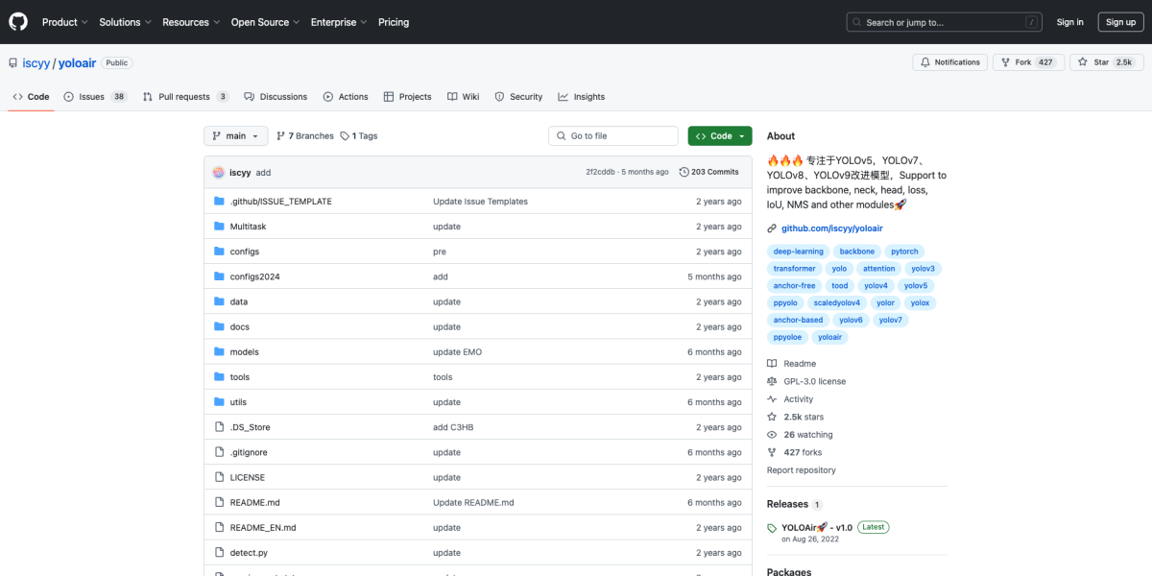Open the github.com/iscyy/yoloair link
The image size is (1152, 576).
tap(831, 228)
